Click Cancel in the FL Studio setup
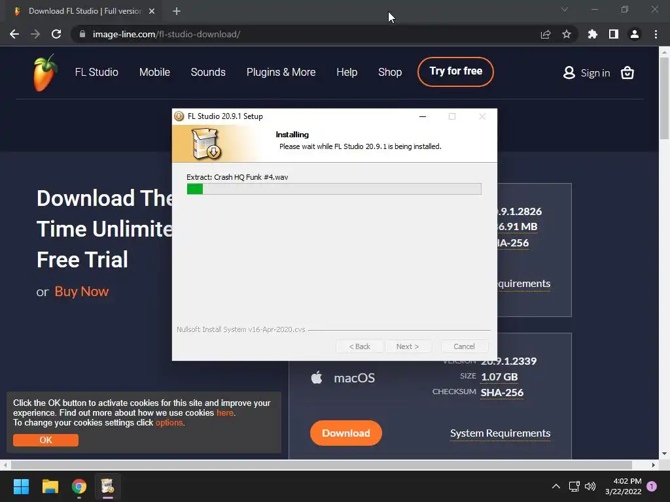This screenshot has height=502, width=670. pos(464,346)
